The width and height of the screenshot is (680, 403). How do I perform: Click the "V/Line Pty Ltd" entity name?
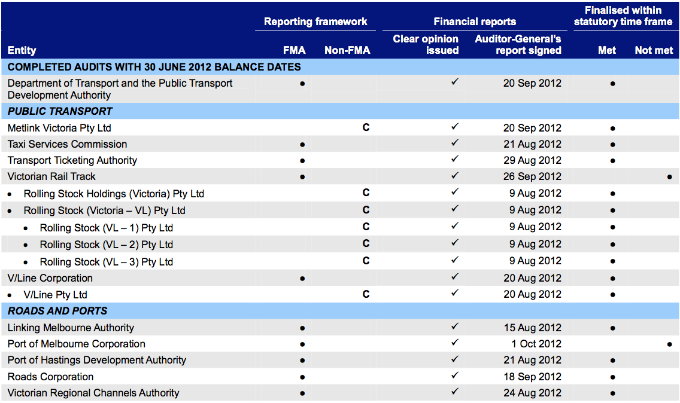[x=55, y=295]
